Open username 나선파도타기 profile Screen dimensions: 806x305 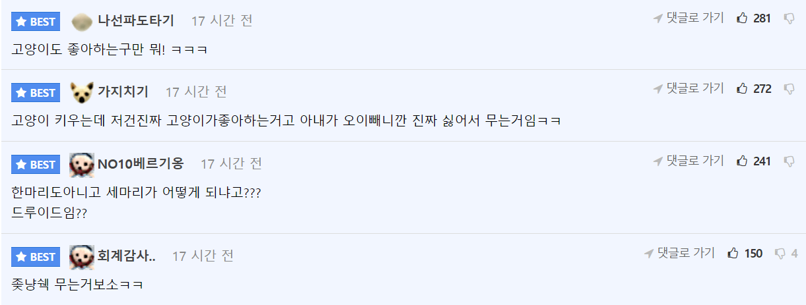pos(136,21)
